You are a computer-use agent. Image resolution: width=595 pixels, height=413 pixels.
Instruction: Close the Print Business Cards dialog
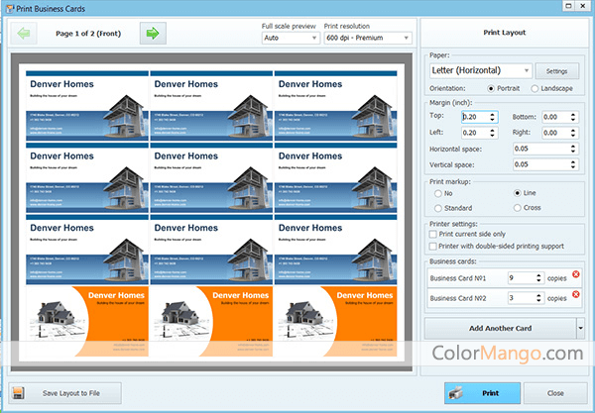coord(556,393)
